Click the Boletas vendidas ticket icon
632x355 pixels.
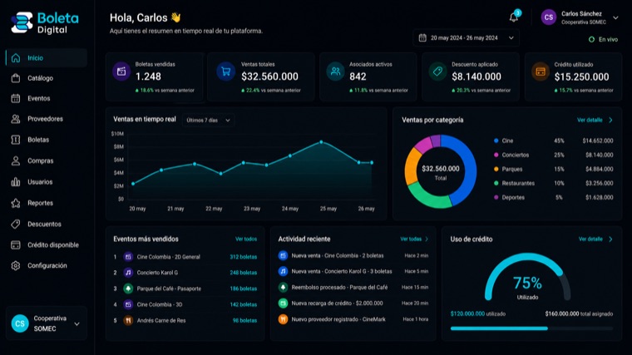[x=121, y=71]
